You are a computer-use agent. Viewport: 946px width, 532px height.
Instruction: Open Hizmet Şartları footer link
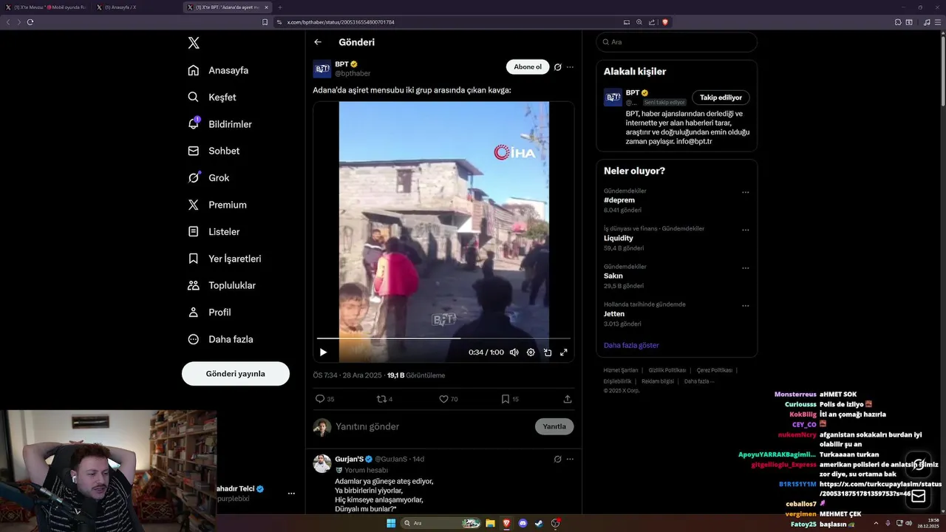(x=621, y=370)
